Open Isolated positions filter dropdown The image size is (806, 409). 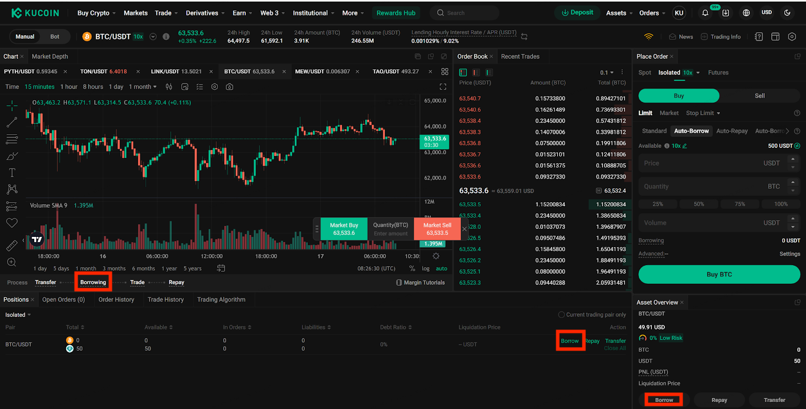pos(18,315)
